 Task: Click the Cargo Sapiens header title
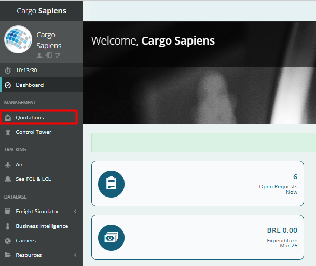[x=42, y=10]
